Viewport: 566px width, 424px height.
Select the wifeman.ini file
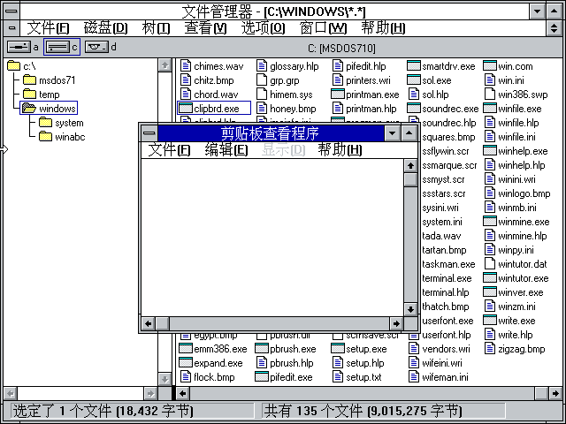[439, 377]
